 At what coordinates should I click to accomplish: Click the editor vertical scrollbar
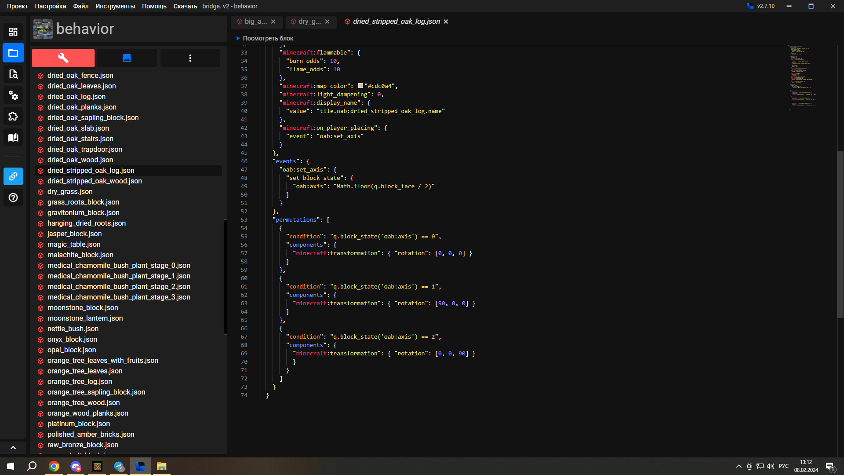pyautogui.click(x=840, y=234)
